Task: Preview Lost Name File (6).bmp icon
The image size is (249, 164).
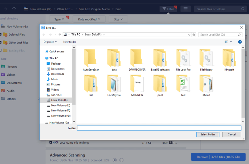Action: coord(55,142)
